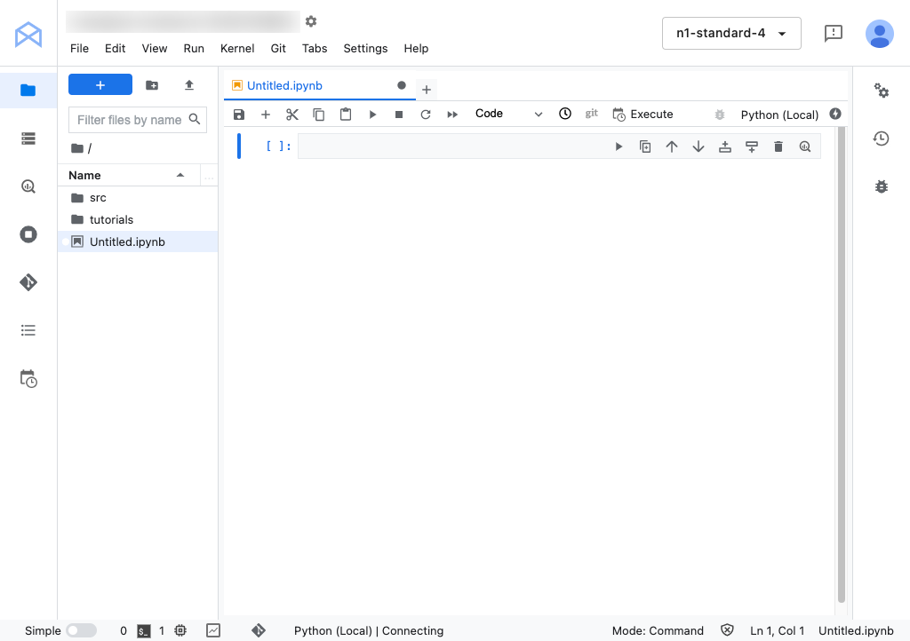Upload files using the upload arrow icon

188,85
